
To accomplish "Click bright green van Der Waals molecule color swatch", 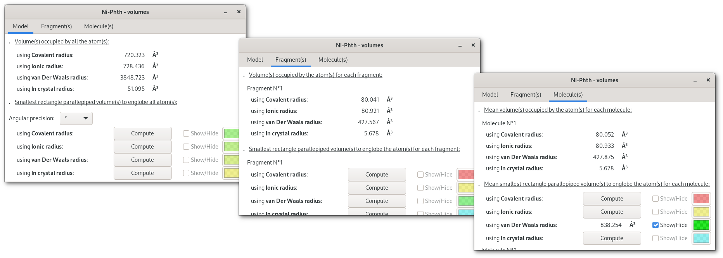I will 701,225.
